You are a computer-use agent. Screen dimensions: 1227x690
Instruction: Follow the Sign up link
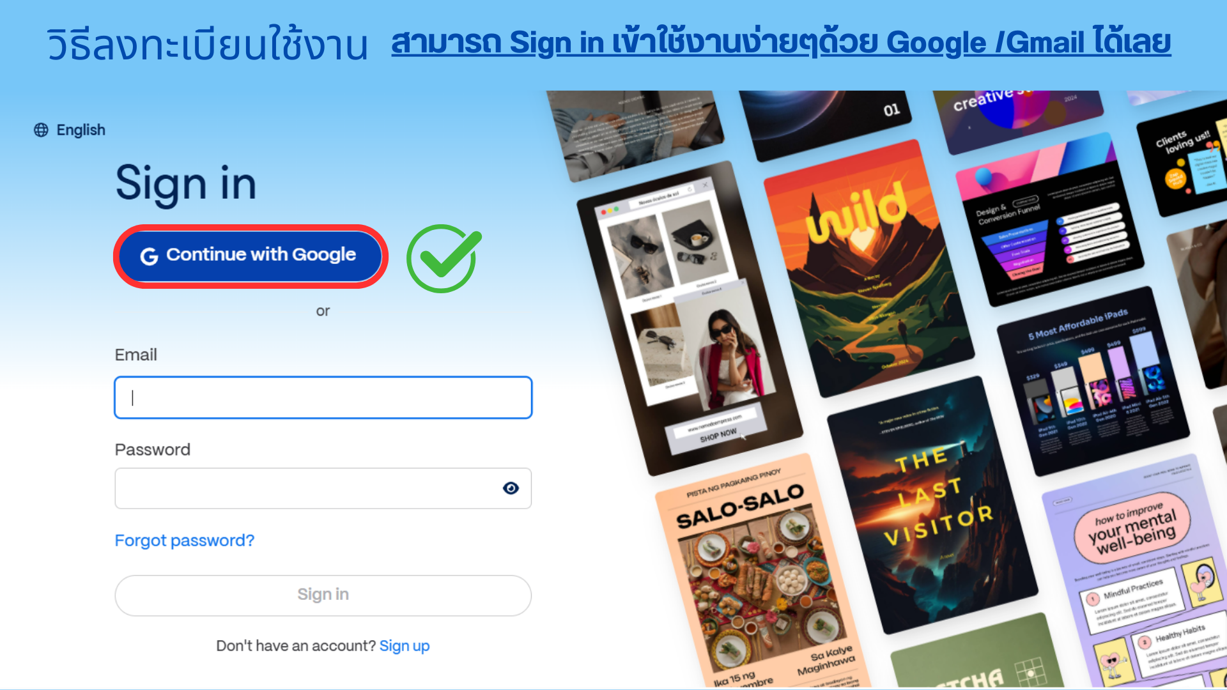405,646
